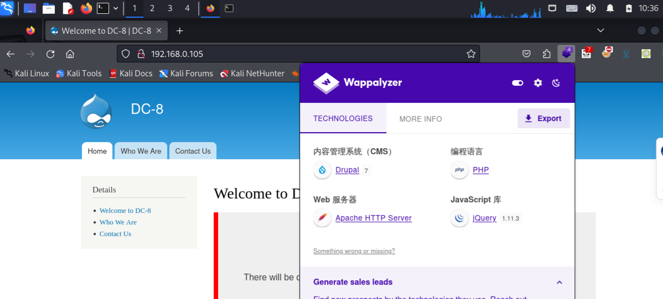Toggle Wappalyzer dark mode moon icon
Screen dimensions: 663x299
coord(556,83)
